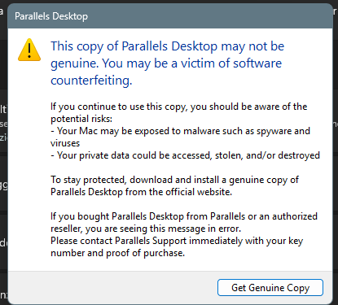The image size is (338, 305).
Task: Click the yellow warning triangle icon
Action: click(29, 50)
